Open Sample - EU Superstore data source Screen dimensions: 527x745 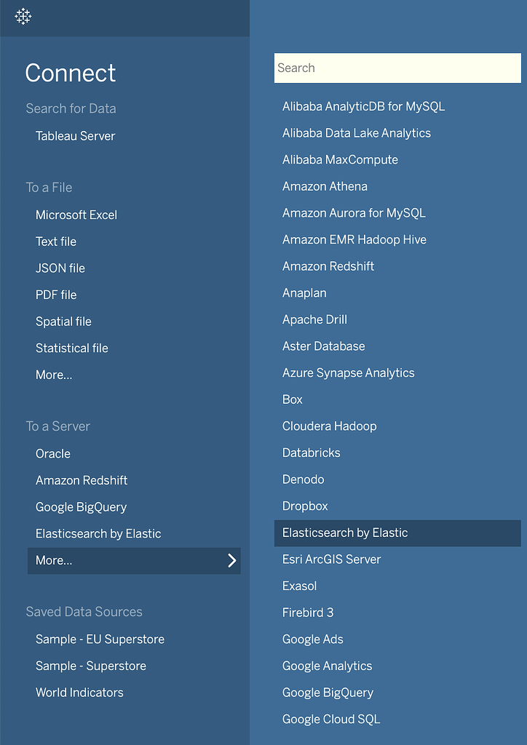pyautogui.click(x=99, y=639)
